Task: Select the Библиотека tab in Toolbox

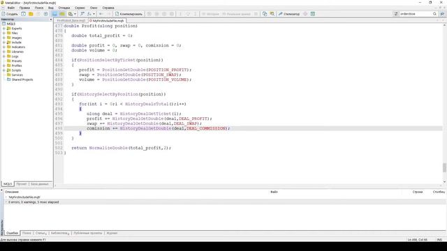Action: click(60, 233)
